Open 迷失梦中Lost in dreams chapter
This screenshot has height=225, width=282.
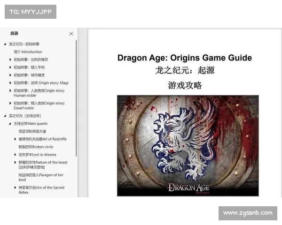[38, 155]
